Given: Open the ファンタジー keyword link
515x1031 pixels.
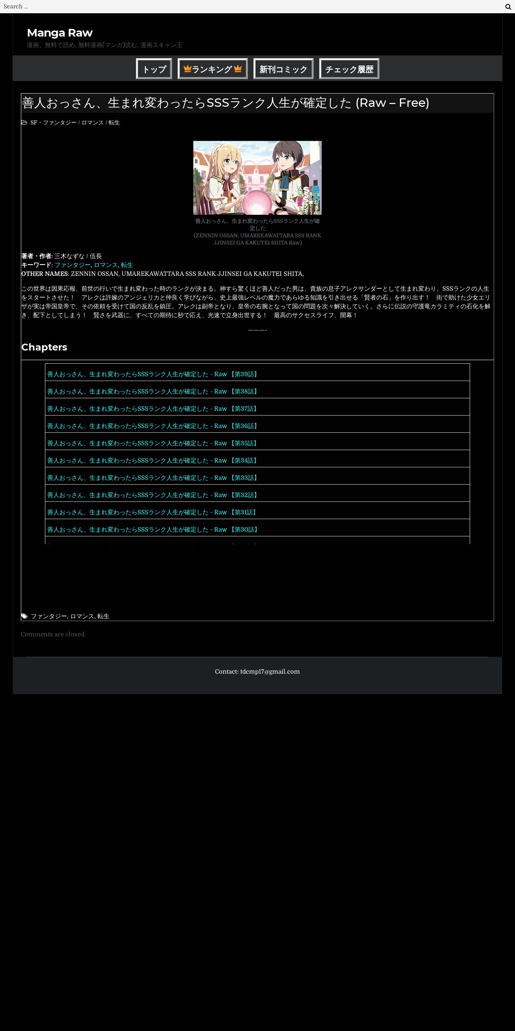Looking at the screenshot, I should 73,265.
